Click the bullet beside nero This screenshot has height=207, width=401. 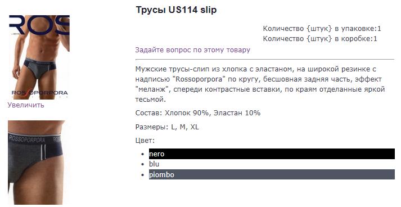(x=143, y=154)
